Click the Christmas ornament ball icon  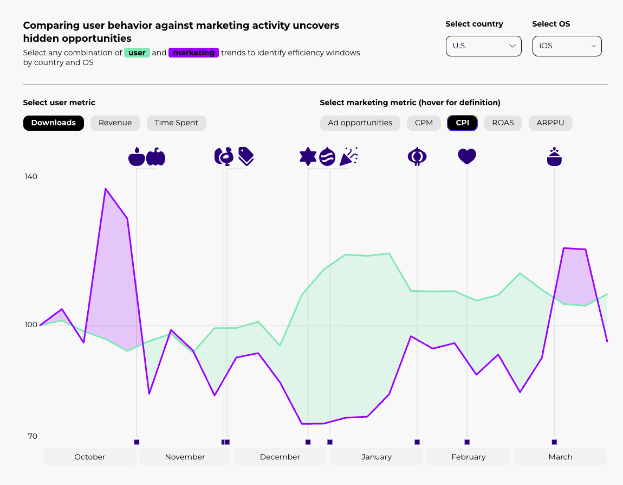(327, 156)
